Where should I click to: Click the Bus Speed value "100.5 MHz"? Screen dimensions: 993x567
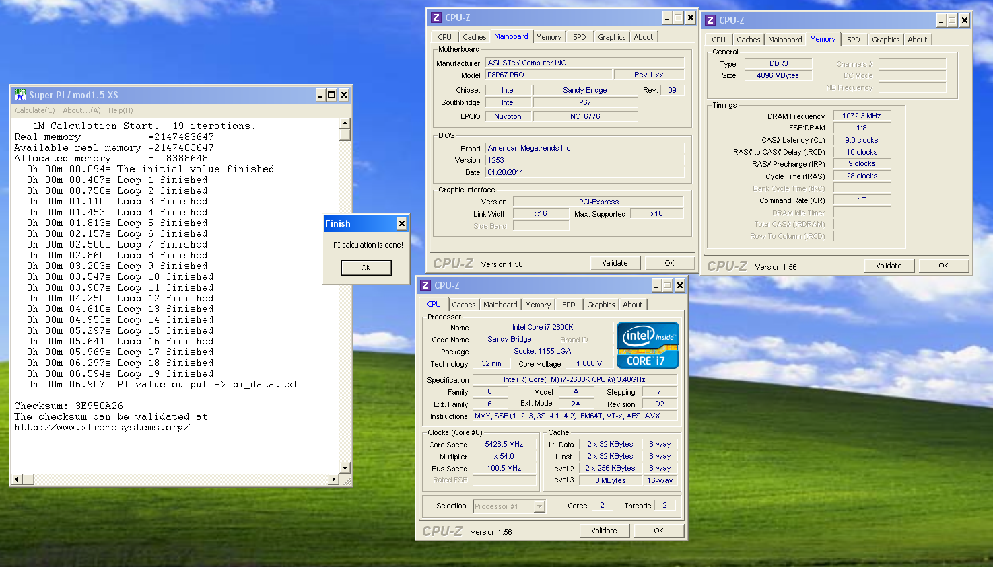tap(504, 468)
